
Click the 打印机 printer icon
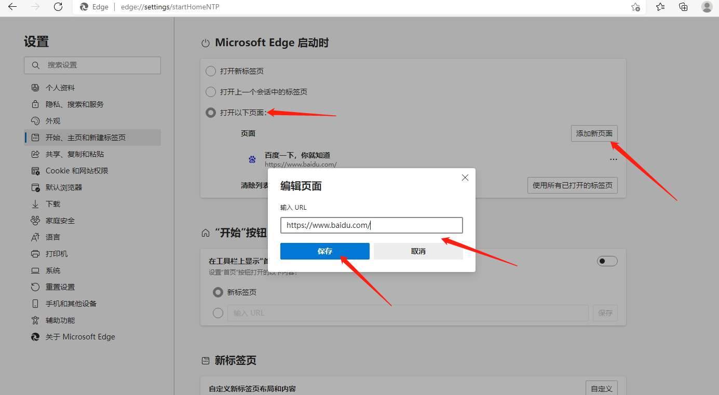click(35, 254)
